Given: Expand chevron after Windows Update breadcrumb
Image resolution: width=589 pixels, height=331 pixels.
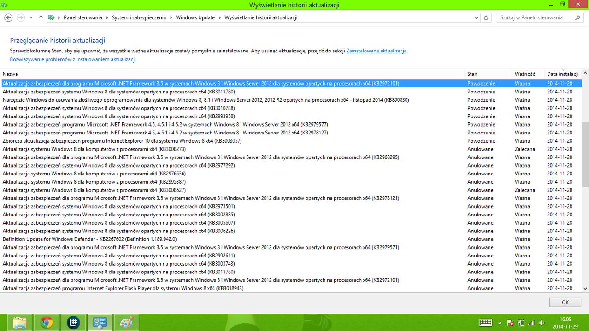Looking at the screenshot, I should [x=219, y=17].
